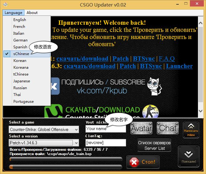Image resolution: width=206 pixels, height=174 pixels.
Task: Choose Koreana language
Action: tap(27, 67)
